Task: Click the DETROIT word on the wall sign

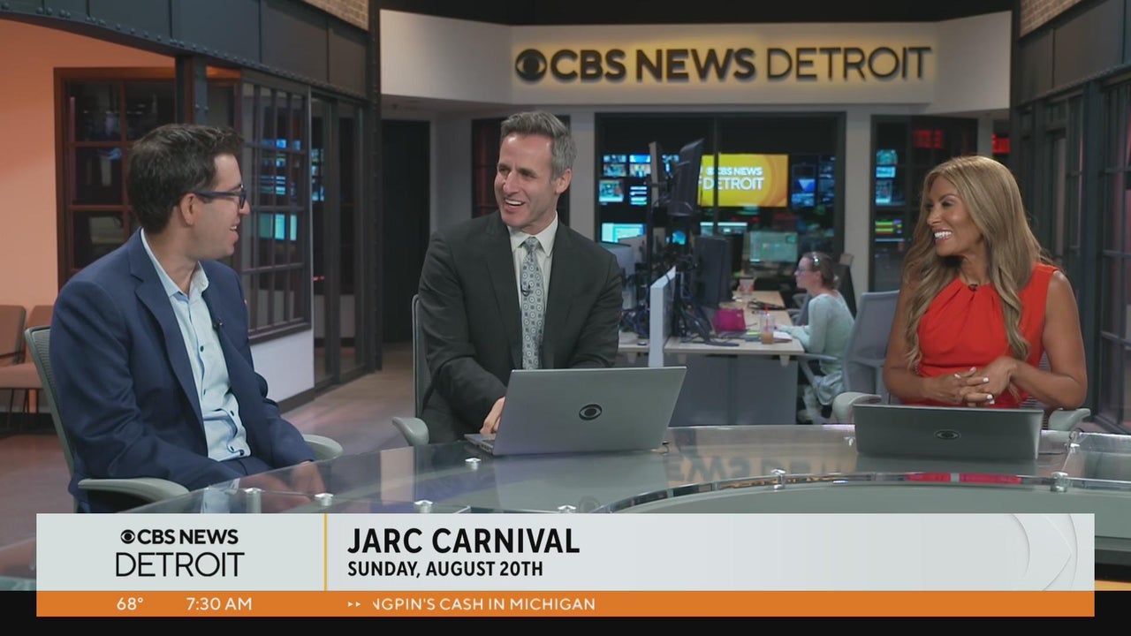Action: tap(848, 64)
